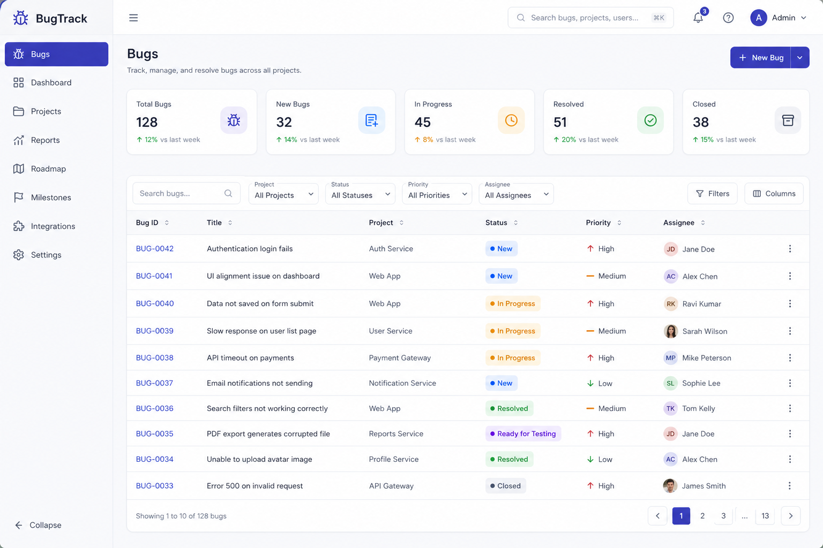
Task: Open Milestones in the sidebar
Action: point(56,197)
